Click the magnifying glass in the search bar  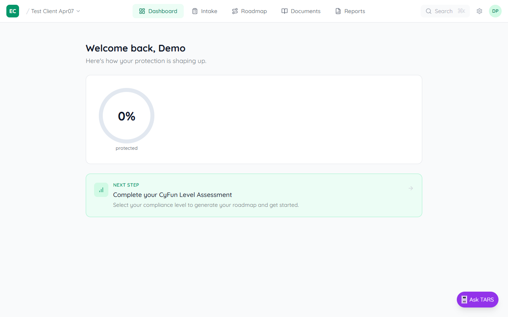pyautogui.click(x=429, y=11)
